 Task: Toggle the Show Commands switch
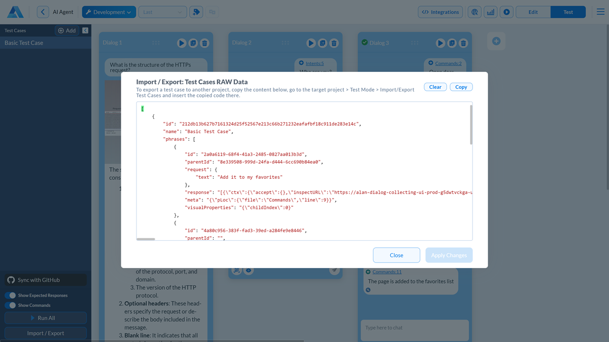10,306
